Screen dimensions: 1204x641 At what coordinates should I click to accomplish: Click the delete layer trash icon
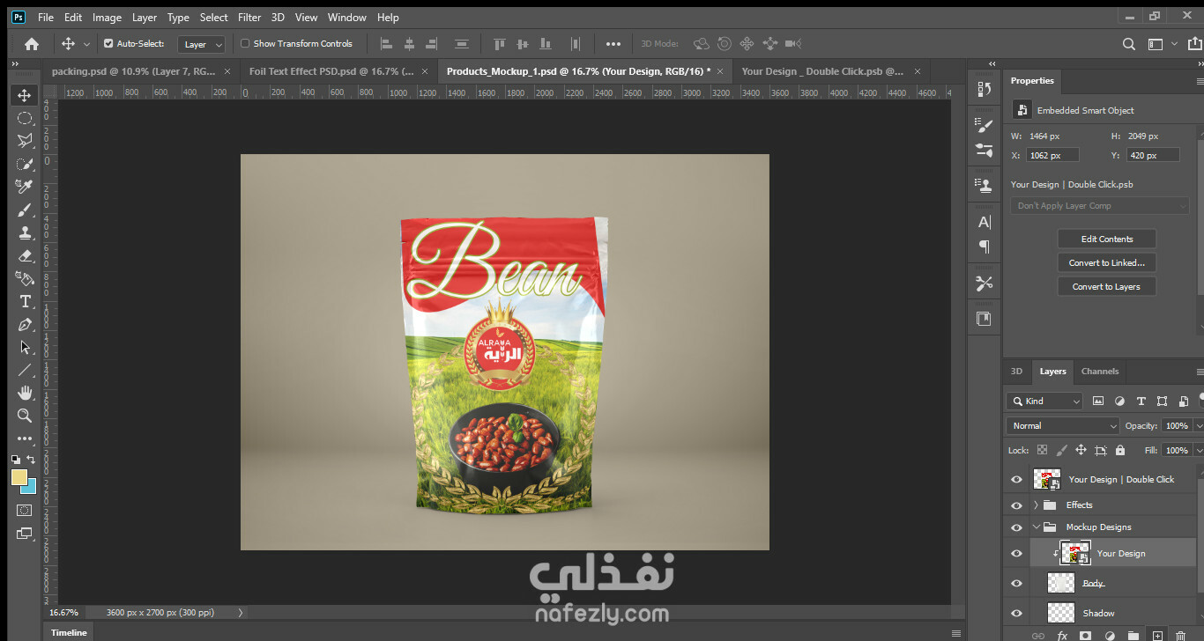click(1181, 635)
